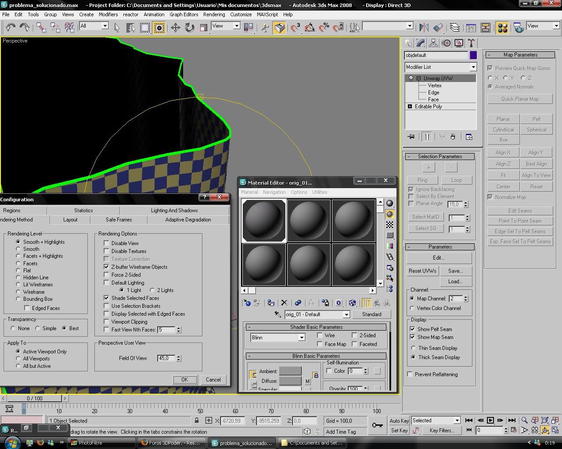The image size is (562, 449).
Task: Select Thin Seam Display radio
Action: tap(413, 348)
